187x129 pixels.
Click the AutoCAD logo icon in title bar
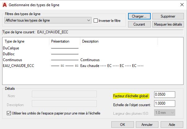point(4,5)
